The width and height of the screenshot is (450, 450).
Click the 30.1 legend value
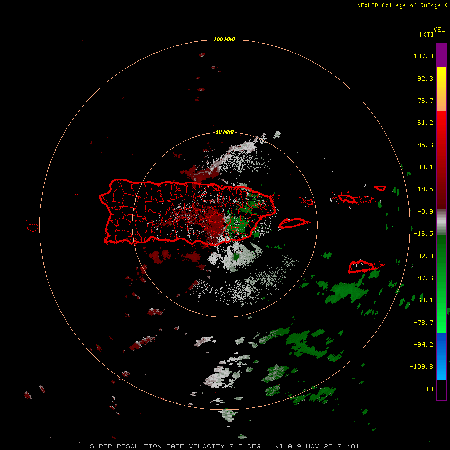pos(425,167)
